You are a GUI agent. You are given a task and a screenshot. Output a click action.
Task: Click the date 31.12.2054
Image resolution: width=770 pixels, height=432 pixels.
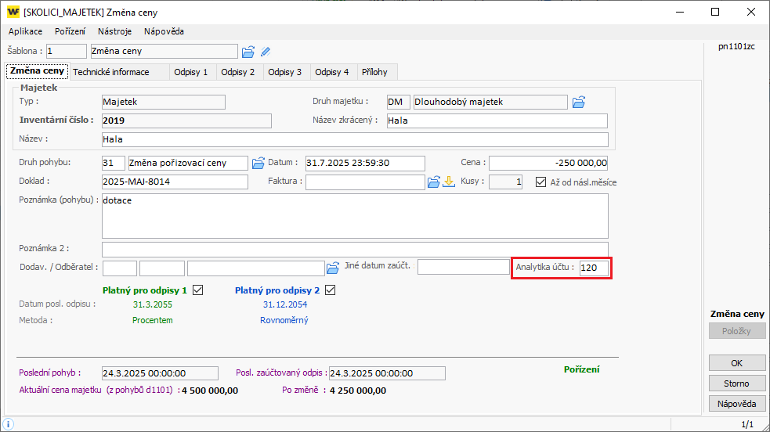(285, 304)
